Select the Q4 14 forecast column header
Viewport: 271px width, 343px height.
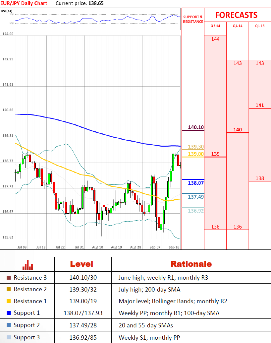[x=238, y=26]
